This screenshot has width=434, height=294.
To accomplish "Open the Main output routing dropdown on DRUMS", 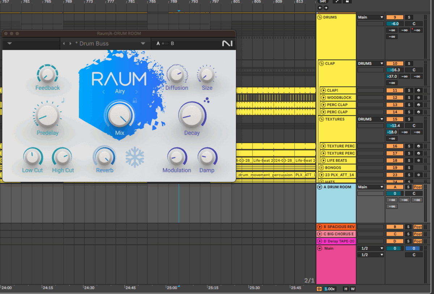I will pos(370,17).
